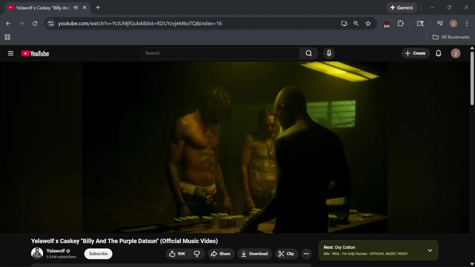The image size is (475, 267).
Task: Close the Yelawolf x Caskey tab
Action: (x=85, y=7)
